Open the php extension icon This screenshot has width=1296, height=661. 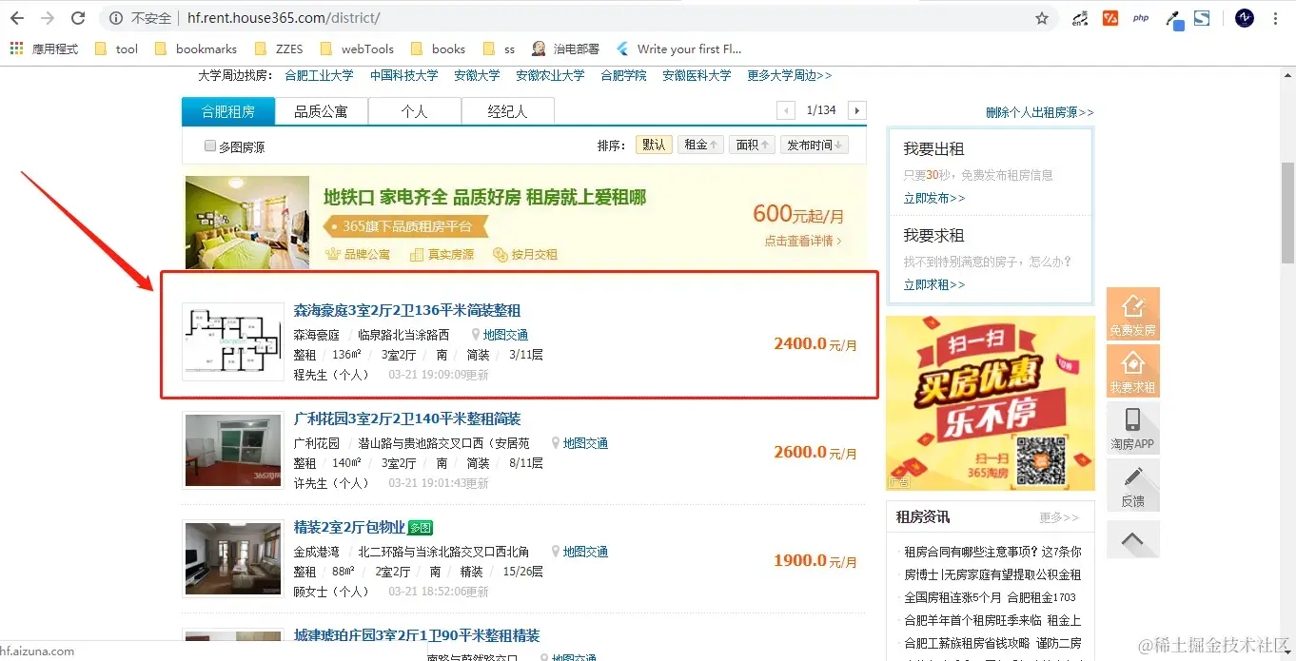[1141, 18]
